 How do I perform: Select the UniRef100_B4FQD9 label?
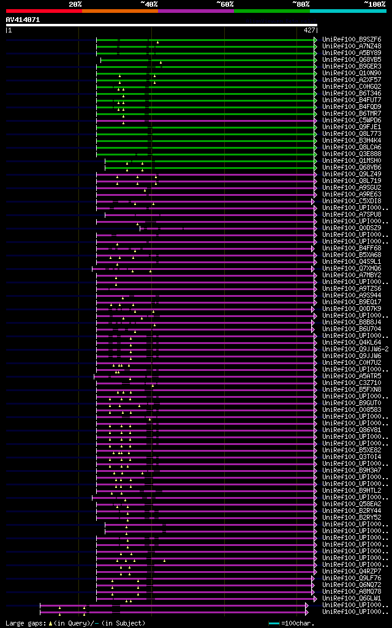[x=352, y=107]
